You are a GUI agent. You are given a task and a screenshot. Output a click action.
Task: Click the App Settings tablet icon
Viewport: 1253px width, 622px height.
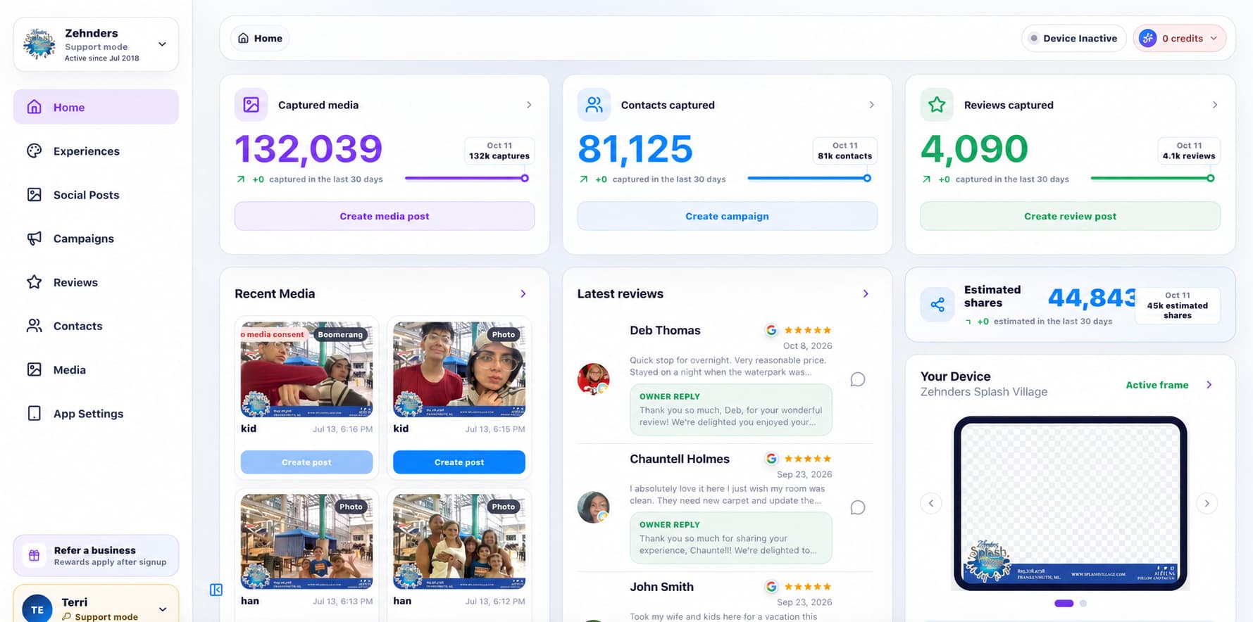(34, 413)
